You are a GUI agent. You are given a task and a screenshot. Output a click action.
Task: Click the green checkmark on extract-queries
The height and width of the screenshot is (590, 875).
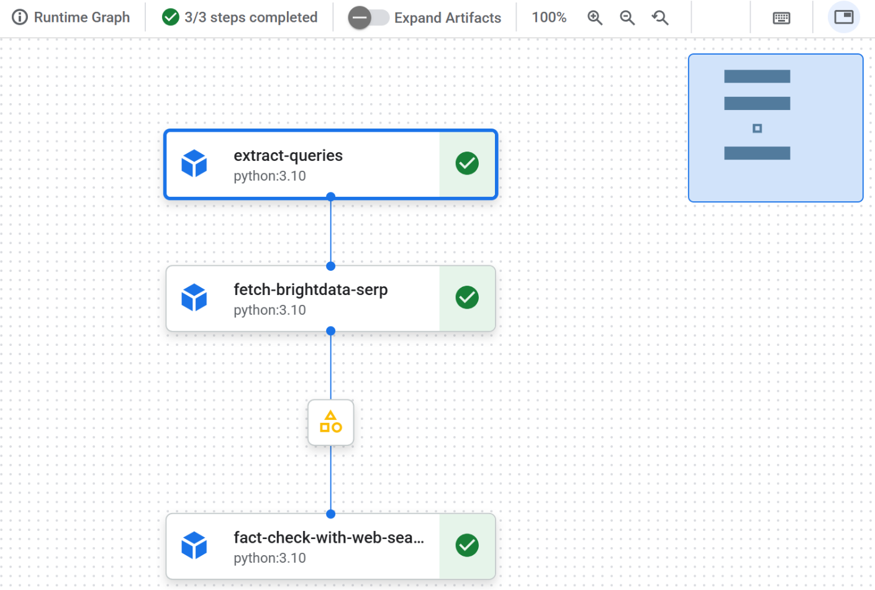pyautogui.click(x=466, y=163)
